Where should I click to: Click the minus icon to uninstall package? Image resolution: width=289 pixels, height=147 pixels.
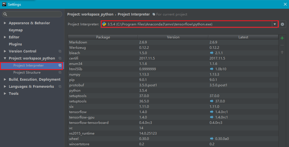[282, 45]
